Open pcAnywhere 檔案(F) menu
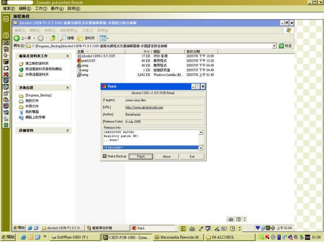Image resolution: width=324 pixels, height=243 pixels. point(9,9)
